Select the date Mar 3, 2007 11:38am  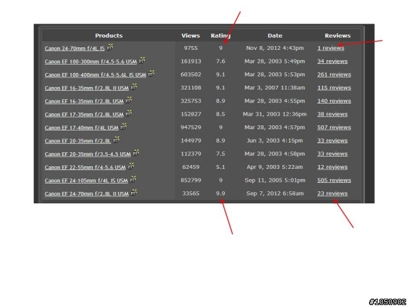tap(275, 88)
